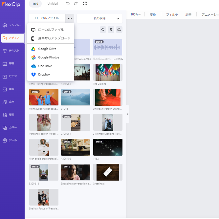
Task: Open the テキスト sidebar panel
Action: pyautogui.click(x=12, y=51)
